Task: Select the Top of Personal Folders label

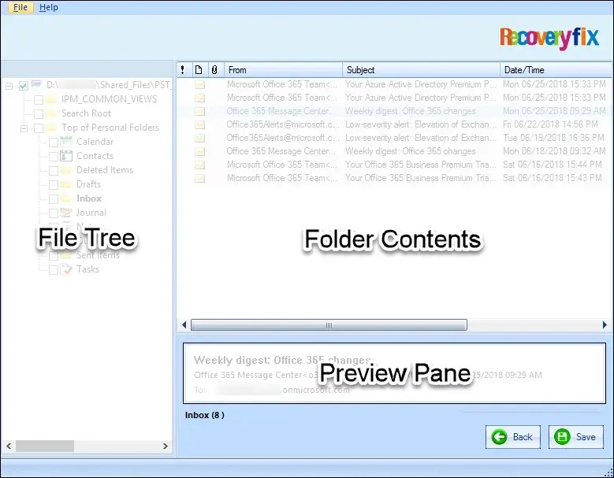Action: 110,128
